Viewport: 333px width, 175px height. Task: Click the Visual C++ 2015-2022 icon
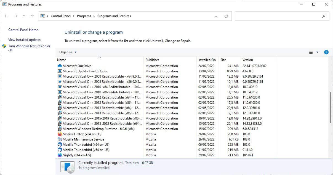click(60, 124)
